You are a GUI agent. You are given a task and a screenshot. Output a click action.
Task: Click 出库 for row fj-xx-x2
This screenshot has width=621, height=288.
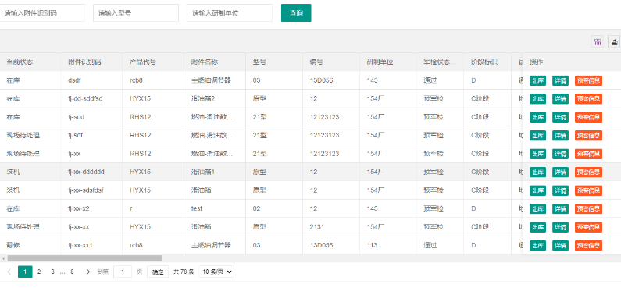click(538, 209)
